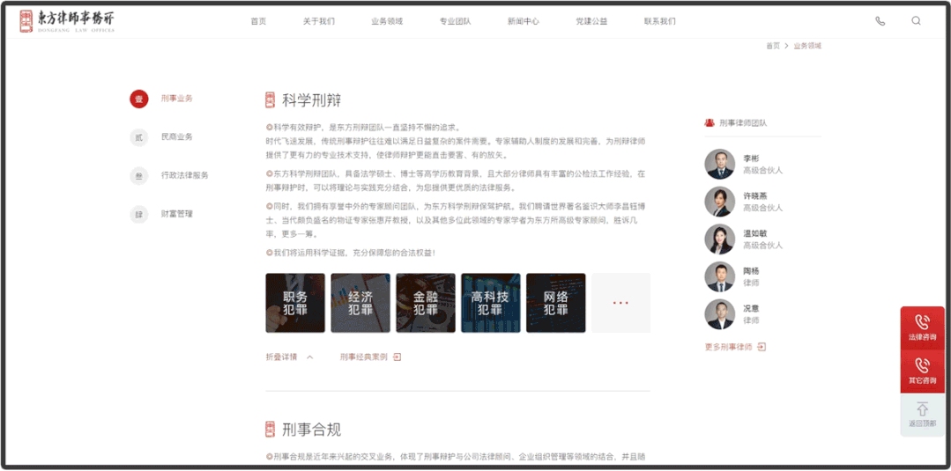This screenshot has height=471, width=951.
Task: Open 党建公益 navigation item
Action: 592,21
